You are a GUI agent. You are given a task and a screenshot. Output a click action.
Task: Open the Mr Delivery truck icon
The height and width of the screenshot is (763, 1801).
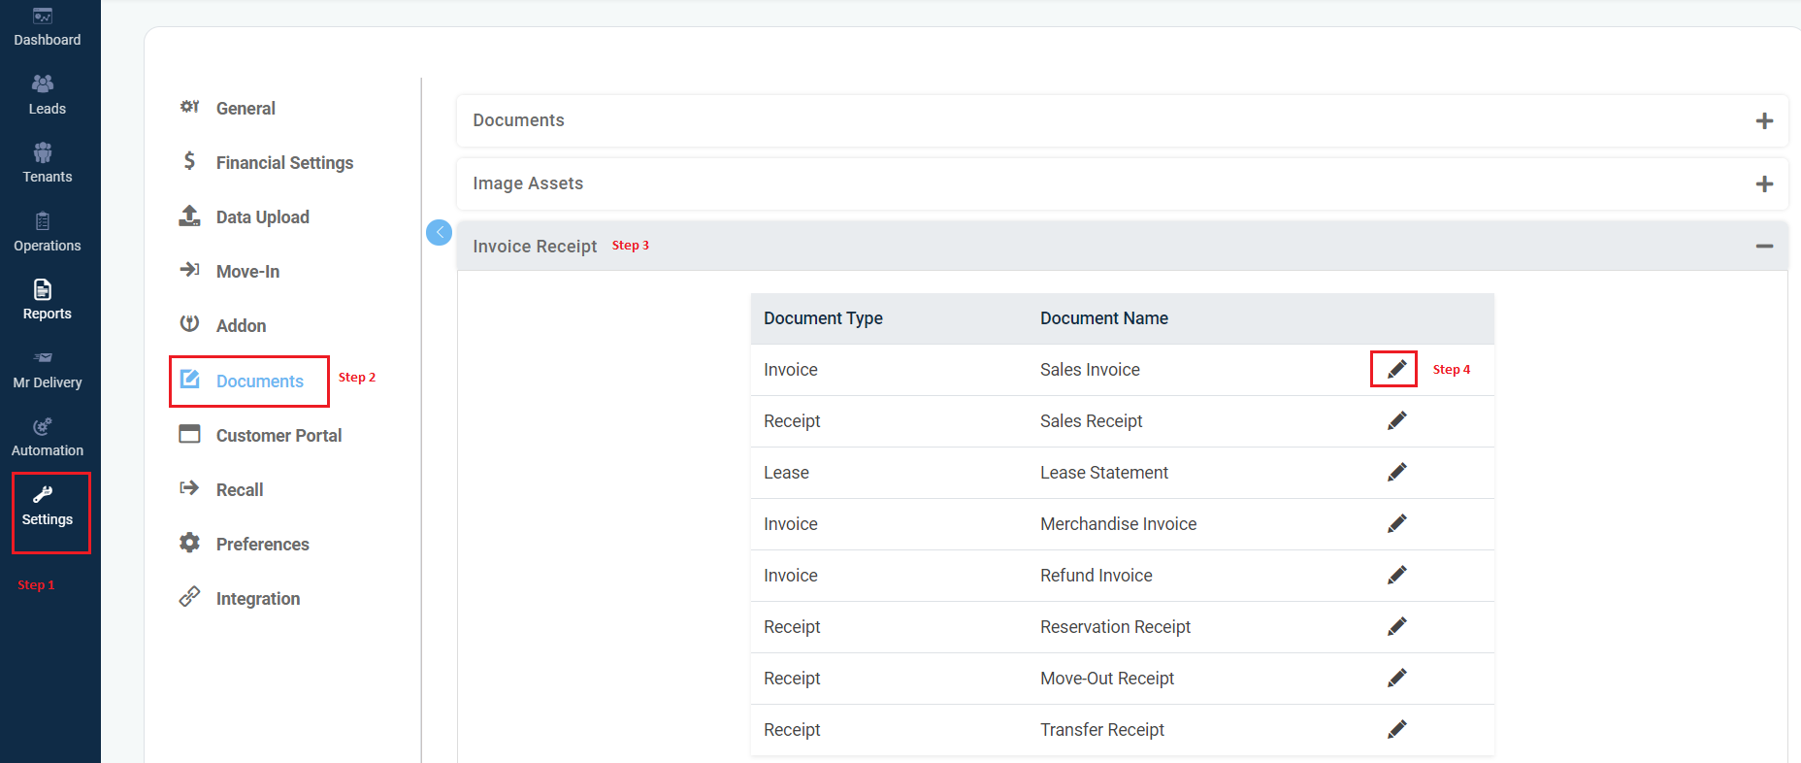tap(43, 358)
